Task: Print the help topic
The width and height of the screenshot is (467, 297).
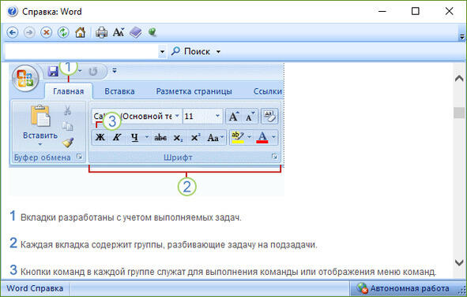Action: click(101, 32)
